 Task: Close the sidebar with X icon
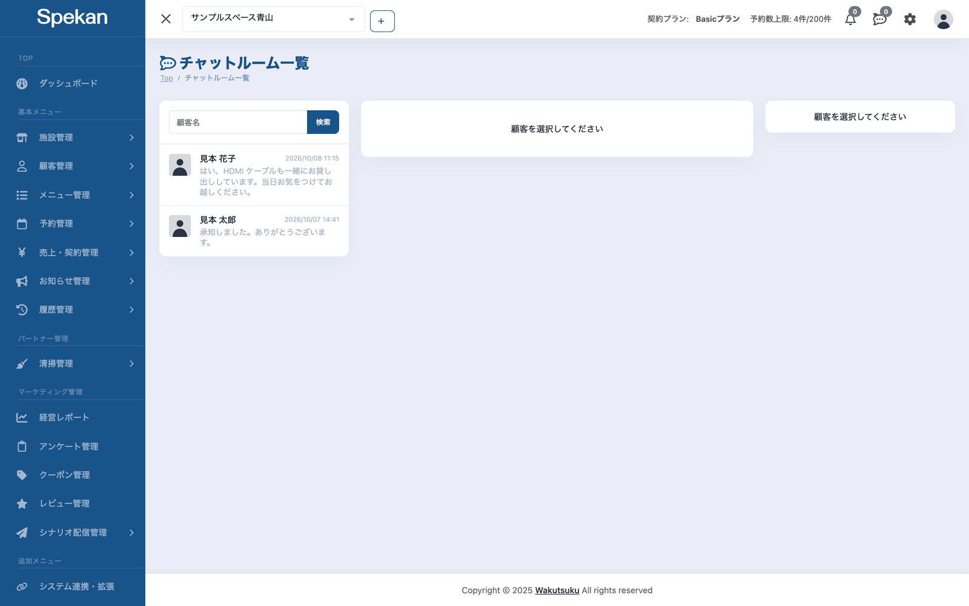coord(166,19)
